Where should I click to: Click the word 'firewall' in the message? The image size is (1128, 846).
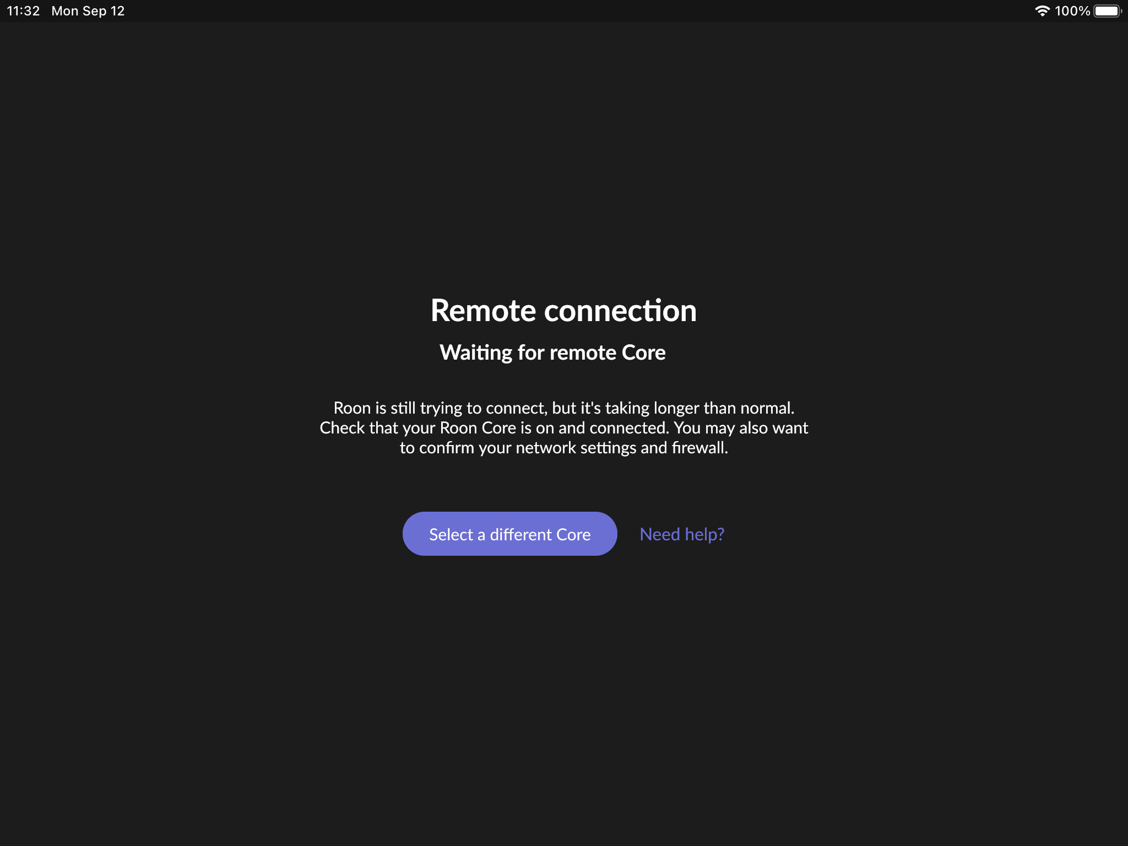click(x=697, y=448)
